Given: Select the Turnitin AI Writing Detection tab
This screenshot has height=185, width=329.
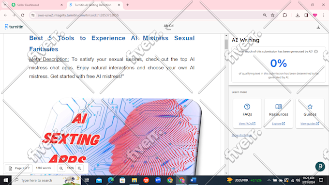Looking at the screenshot, I should point(93,5).
